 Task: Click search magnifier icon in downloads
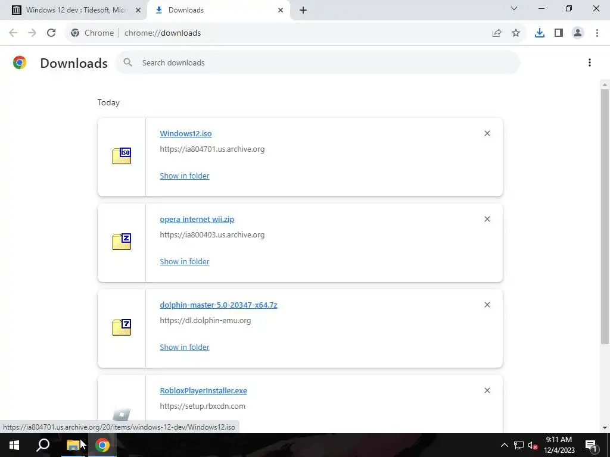click(127, 62)
